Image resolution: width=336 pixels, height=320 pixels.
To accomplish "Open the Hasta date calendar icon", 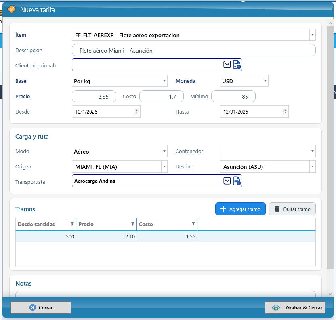I will tap(285, 112).
